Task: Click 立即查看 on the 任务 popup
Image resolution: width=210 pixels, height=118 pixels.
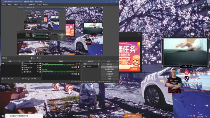Action: click(134, 69)
